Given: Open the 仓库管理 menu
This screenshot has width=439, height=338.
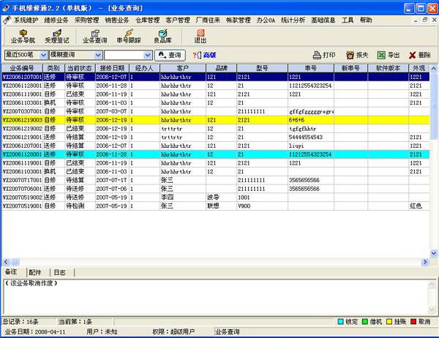Looking at the screenshot, I should click(150, 20).
